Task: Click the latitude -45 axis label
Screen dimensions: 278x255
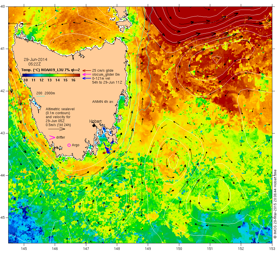Action: click(3, 218)
